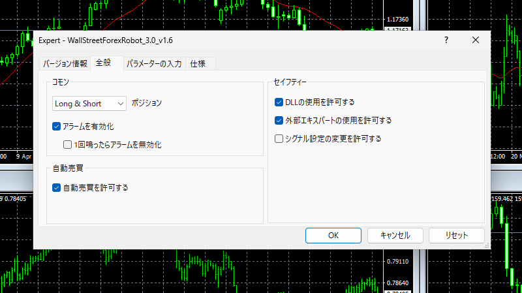Open the バージョン情報 tab
The height and width of the screenshot is (293, 522).
[65, 64]
